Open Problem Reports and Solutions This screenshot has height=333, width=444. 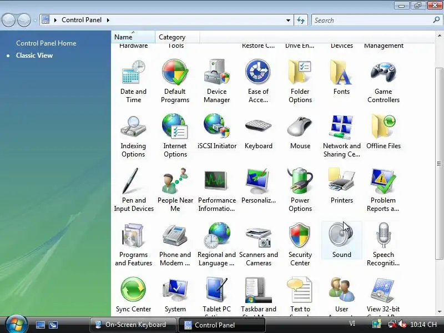(x=383, y=190)
